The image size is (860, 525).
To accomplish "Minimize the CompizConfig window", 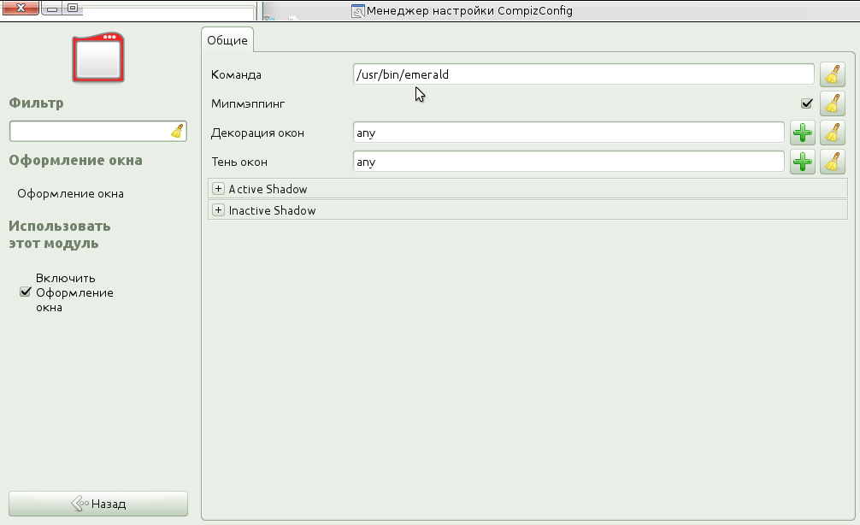I will point(52,9).
